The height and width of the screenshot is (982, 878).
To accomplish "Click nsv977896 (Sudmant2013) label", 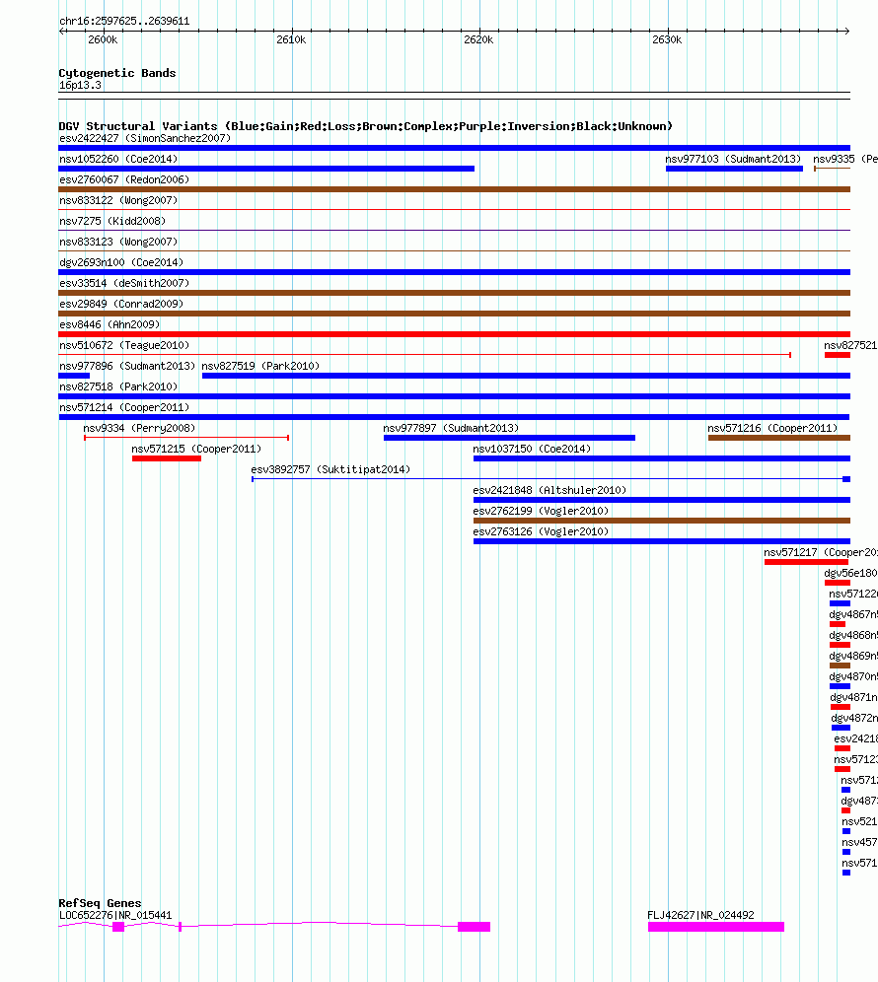I will (x=127, y=366).
